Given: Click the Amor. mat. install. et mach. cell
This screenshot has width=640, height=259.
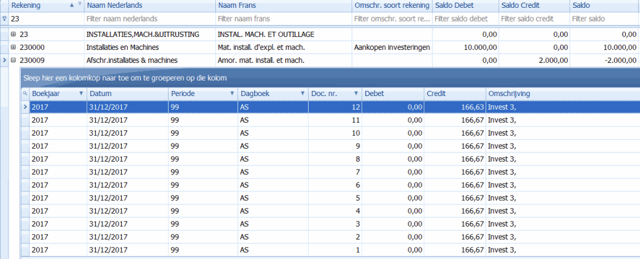Looking at the screenshot, I should pyautogui.click(x=283, y=60).
